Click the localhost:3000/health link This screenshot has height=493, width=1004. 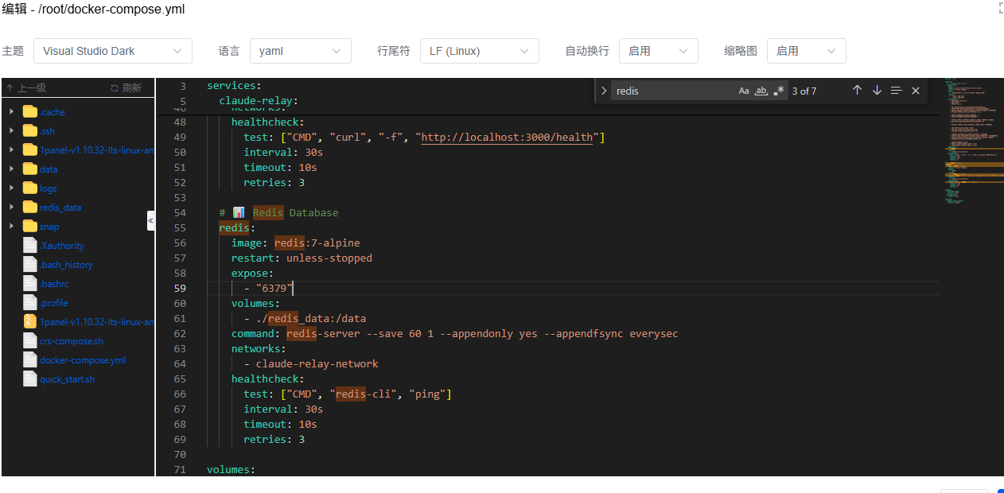click(508, 138)
